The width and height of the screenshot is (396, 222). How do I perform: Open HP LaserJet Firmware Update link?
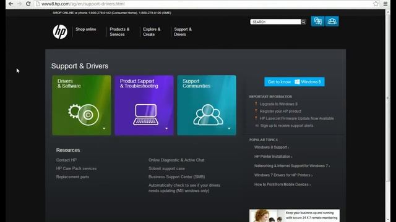296,118
